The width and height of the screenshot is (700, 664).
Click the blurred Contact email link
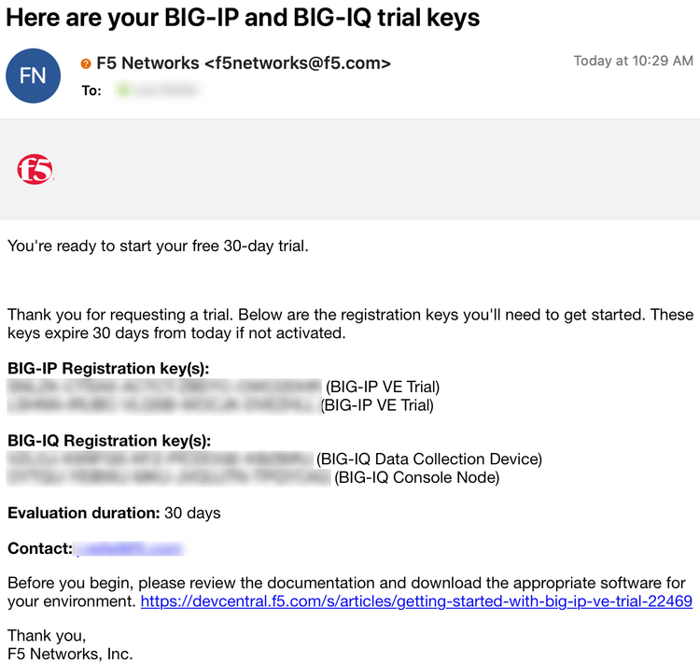(x=129, y=549)
